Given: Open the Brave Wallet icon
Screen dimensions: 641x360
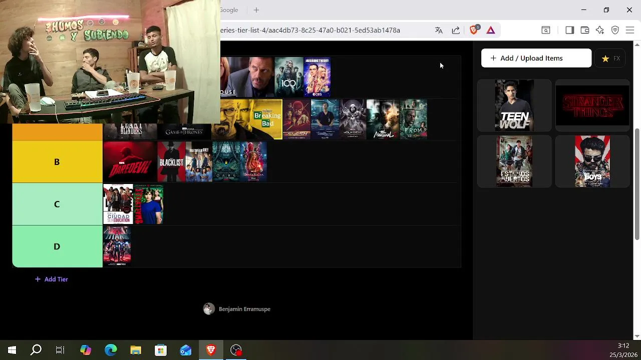Looking at the screenshot, I should point(584,30).
